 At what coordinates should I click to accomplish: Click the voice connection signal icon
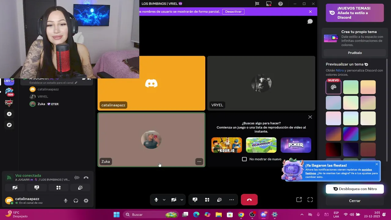pos(9,178)
